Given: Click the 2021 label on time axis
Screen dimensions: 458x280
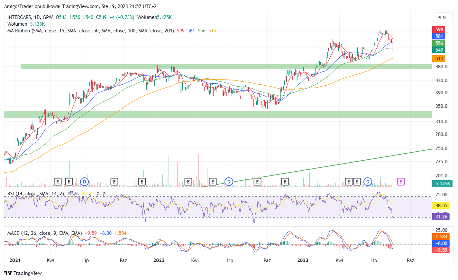Looking at the screenshot, I should pos(15,260).
